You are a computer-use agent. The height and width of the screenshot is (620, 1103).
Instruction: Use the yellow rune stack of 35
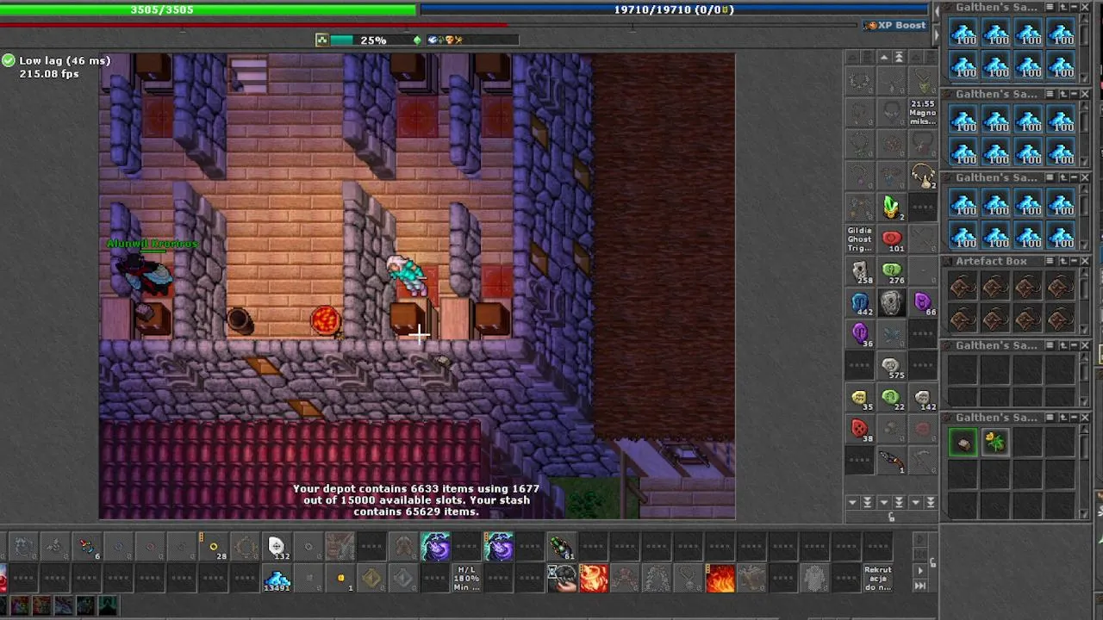[860, 398]
